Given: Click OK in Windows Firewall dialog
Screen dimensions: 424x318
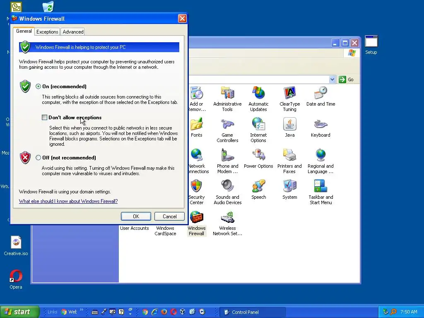Looking at the screenshot, I should [136, 216].
